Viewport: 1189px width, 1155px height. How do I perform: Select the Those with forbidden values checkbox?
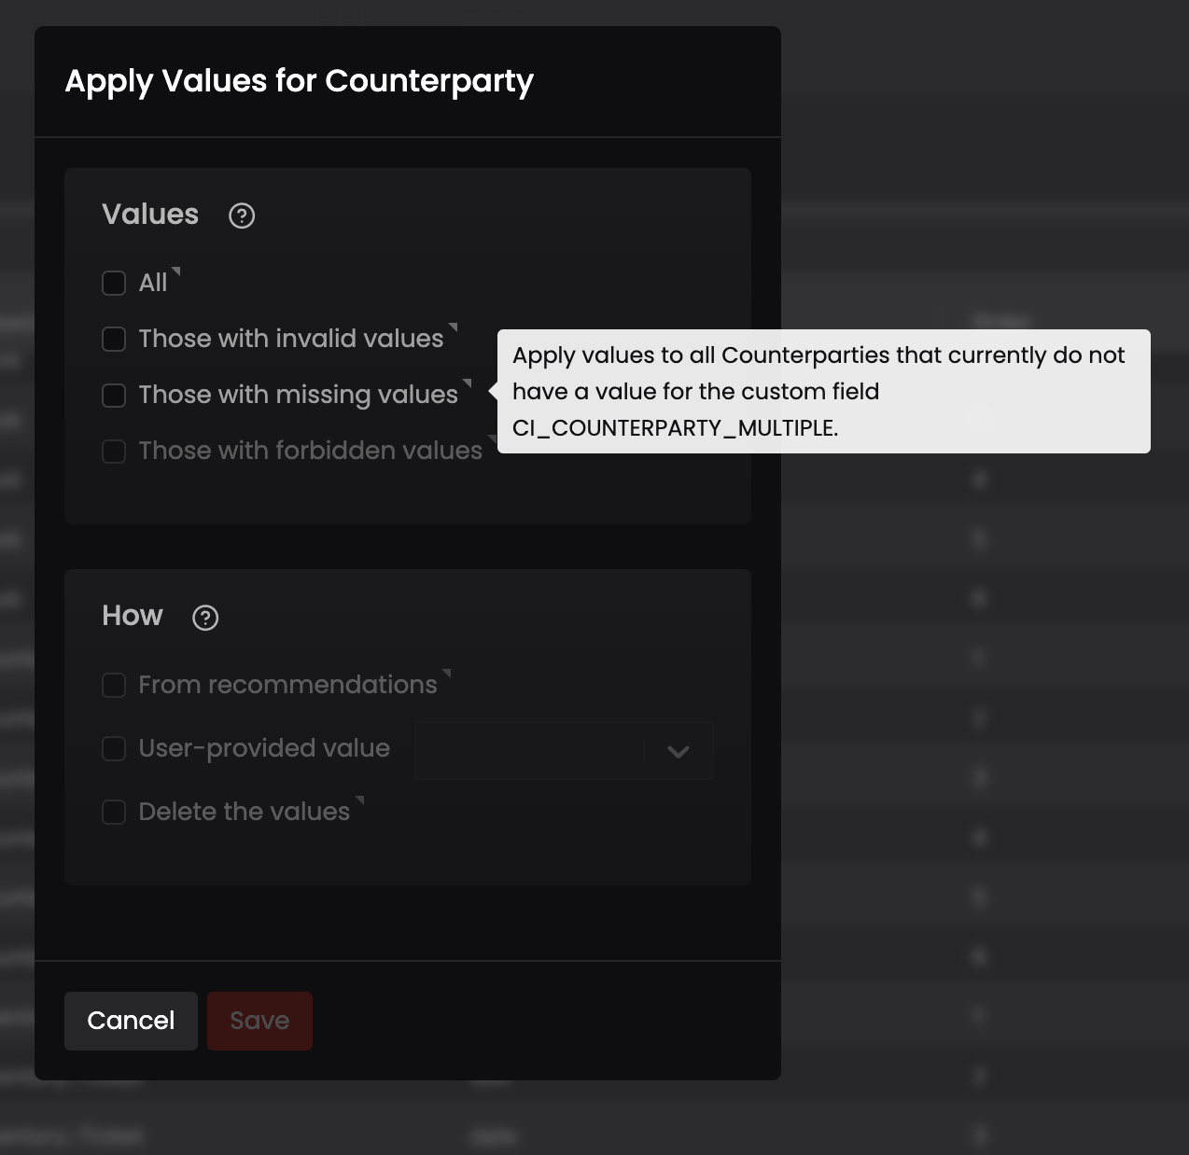click(114, 451)
